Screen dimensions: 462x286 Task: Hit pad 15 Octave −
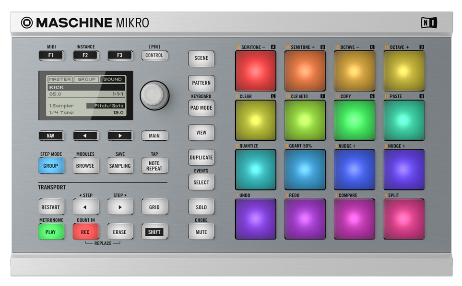(355, 70)
